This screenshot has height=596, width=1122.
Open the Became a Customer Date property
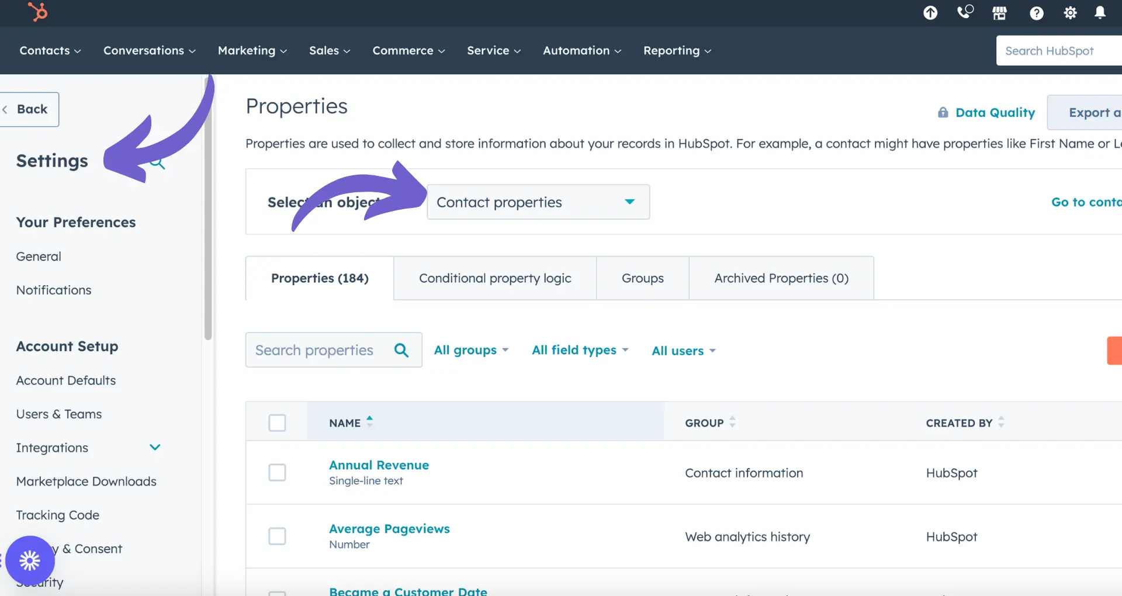408,591
